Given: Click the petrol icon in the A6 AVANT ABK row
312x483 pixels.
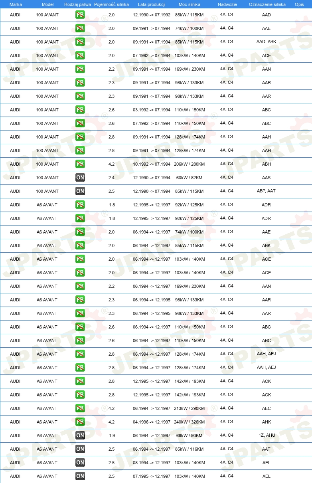Looking at the screenshot, I should point(80,245).
